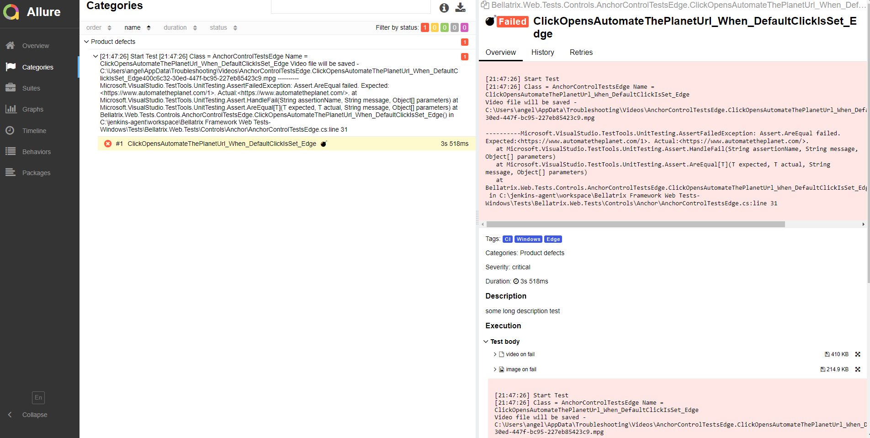Sort the list by order
Image resolution: width=870 pixels, height=438 pixels.
[99, 28]
